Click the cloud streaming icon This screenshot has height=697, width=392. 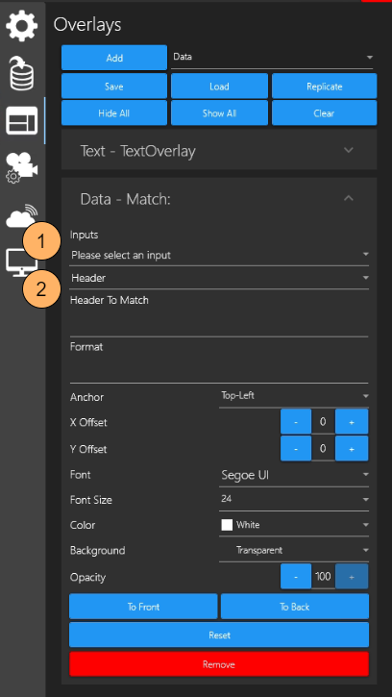(x=21, y=216)
